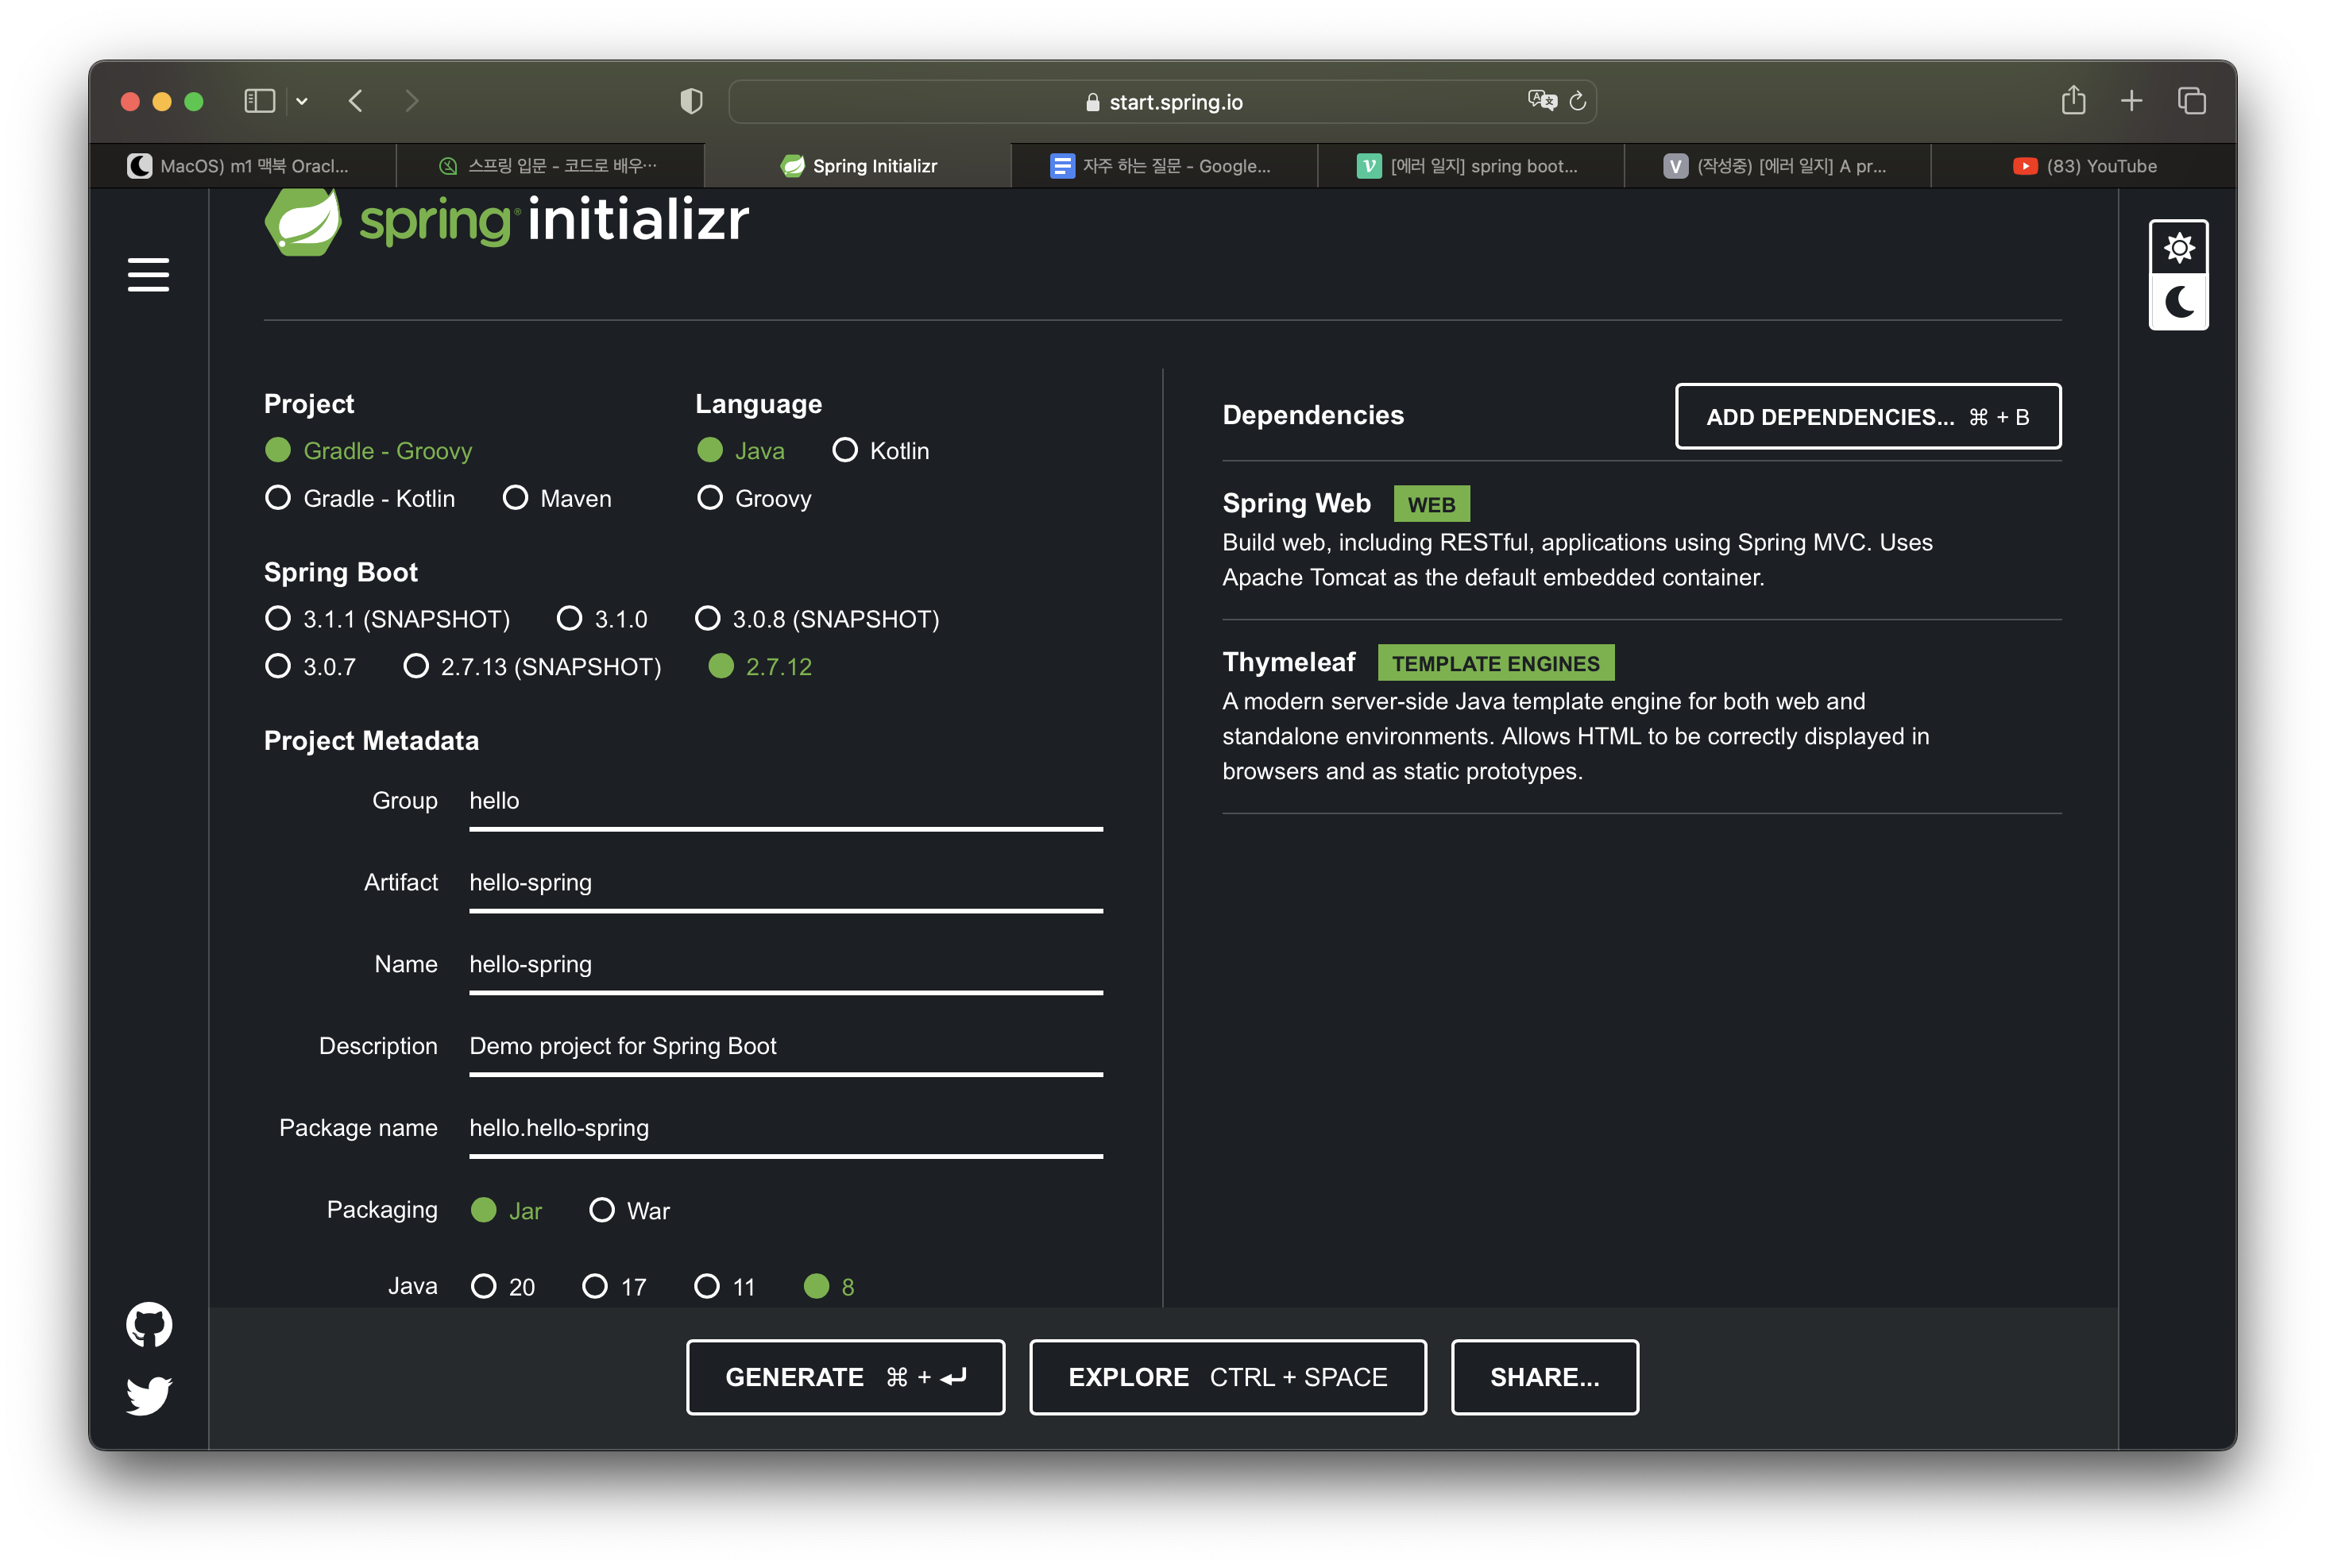
Task: Choose Spring Boot 3.1.0
Action: tap(602, 619)
